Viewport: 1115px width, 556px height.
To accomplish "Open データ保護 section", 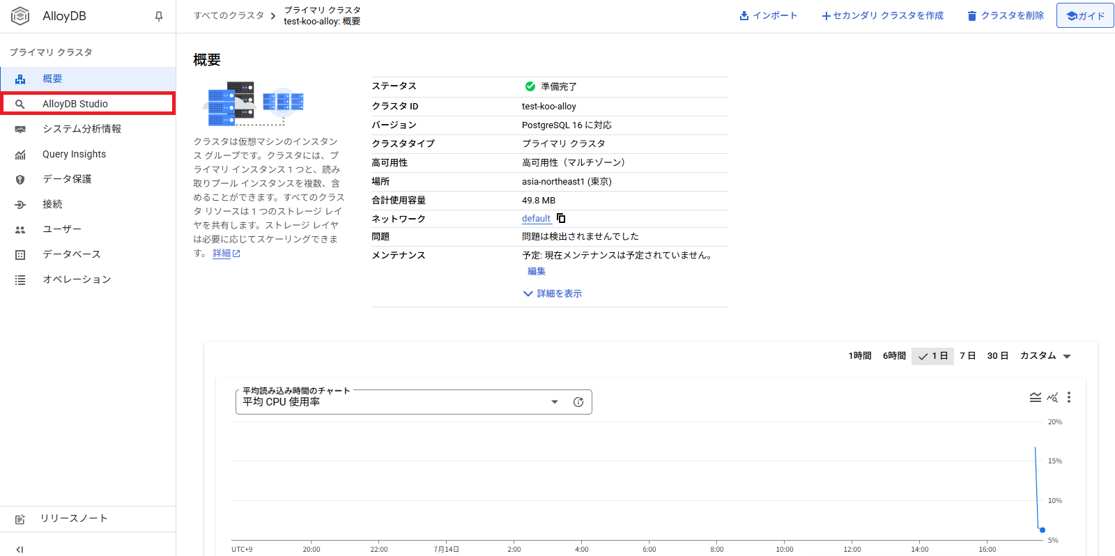I will coord(88,179).
